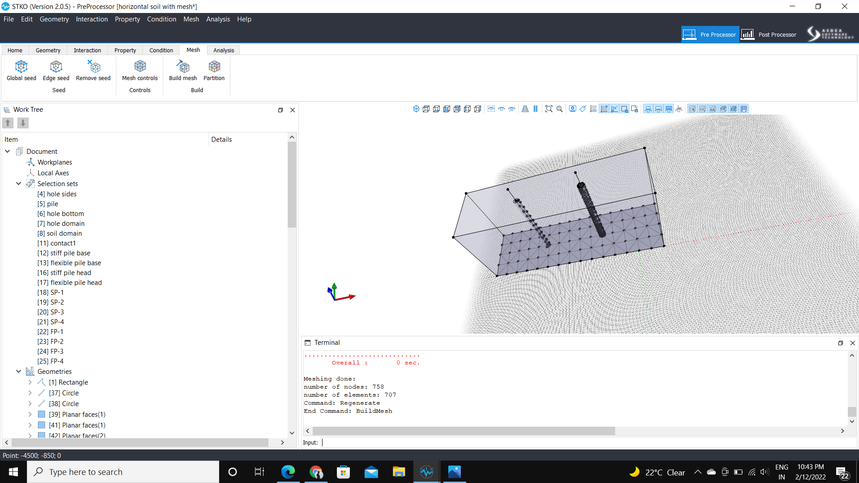Screen dimensions: 859x483
Task: Open the File menu
Action: coord(9,19)
